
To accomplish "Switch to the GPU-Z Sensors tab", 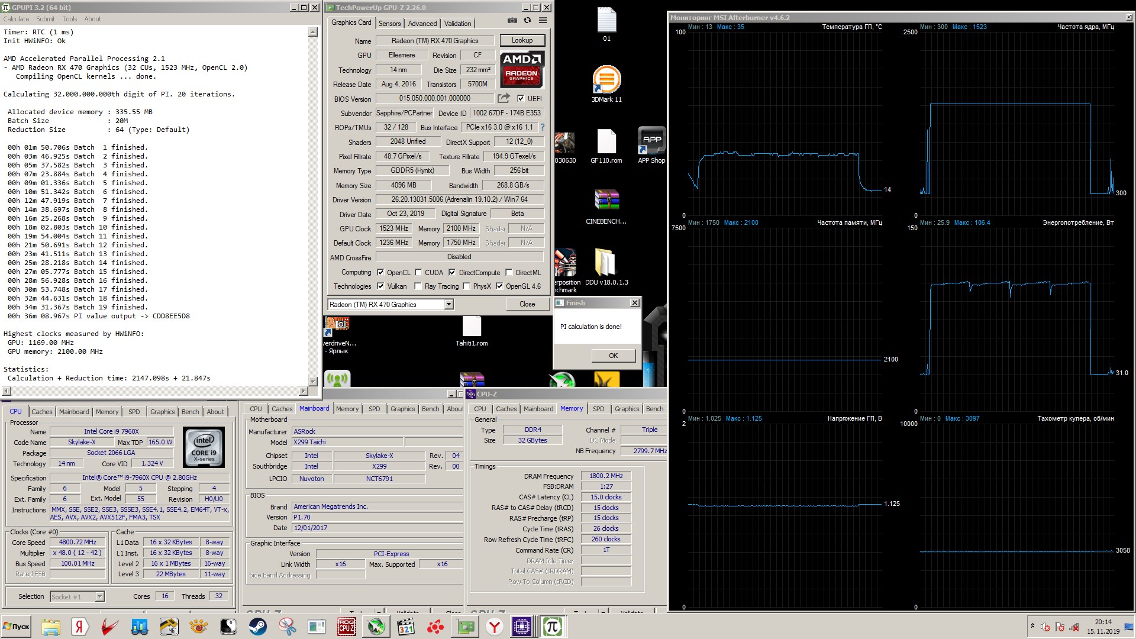I will pyautogui.click(x=390, y=24).
